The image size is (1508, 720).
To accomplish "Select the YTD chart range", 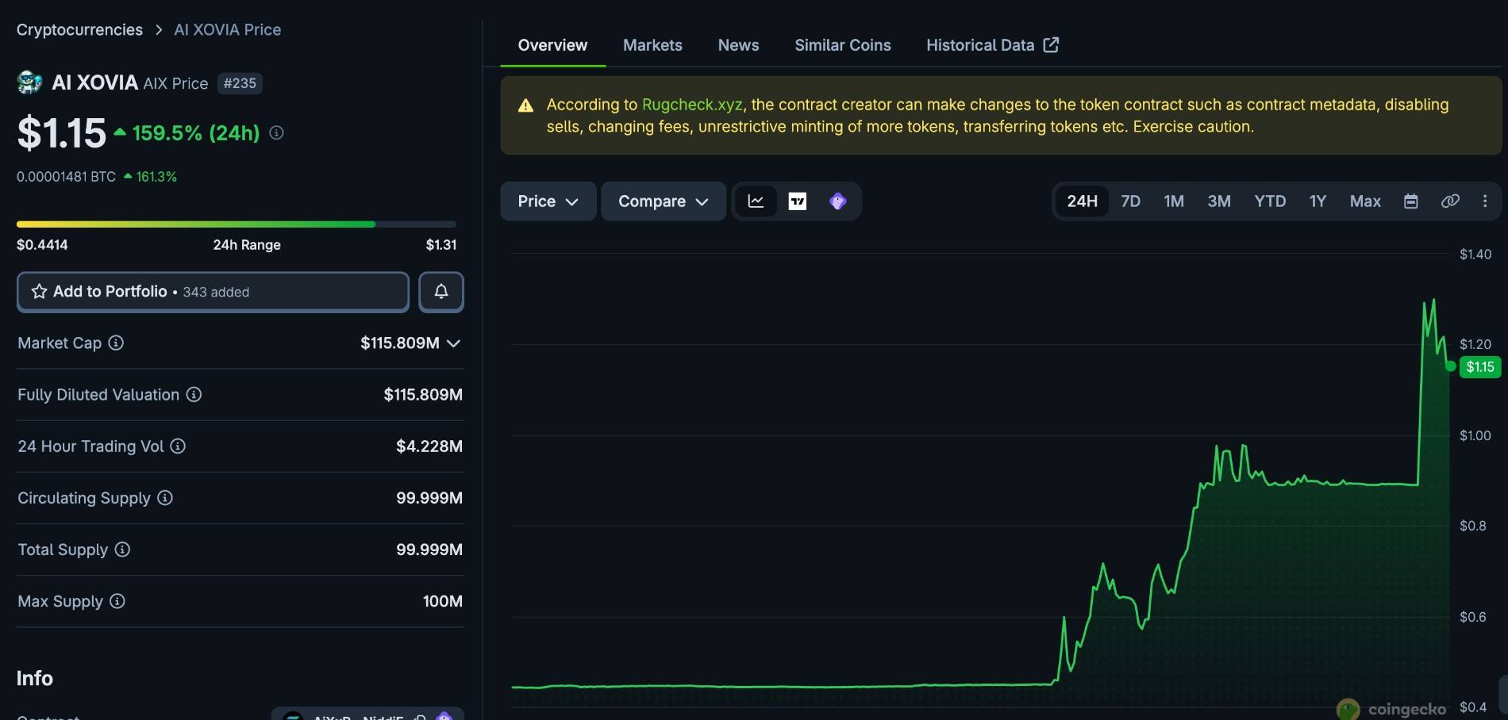I will tap(1270, 201).
